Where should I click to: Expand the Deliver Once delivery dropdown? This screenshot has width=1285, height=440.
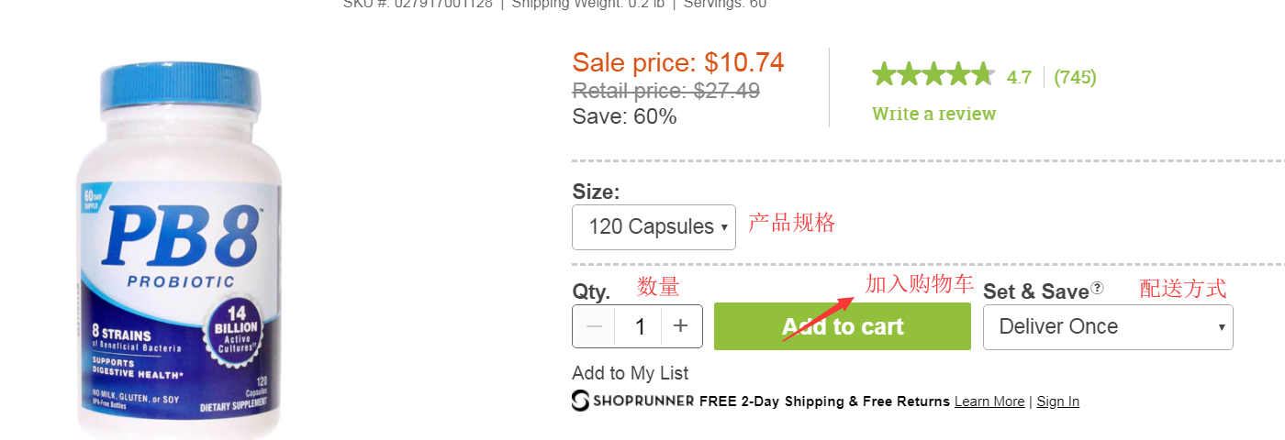(1108, 327)
